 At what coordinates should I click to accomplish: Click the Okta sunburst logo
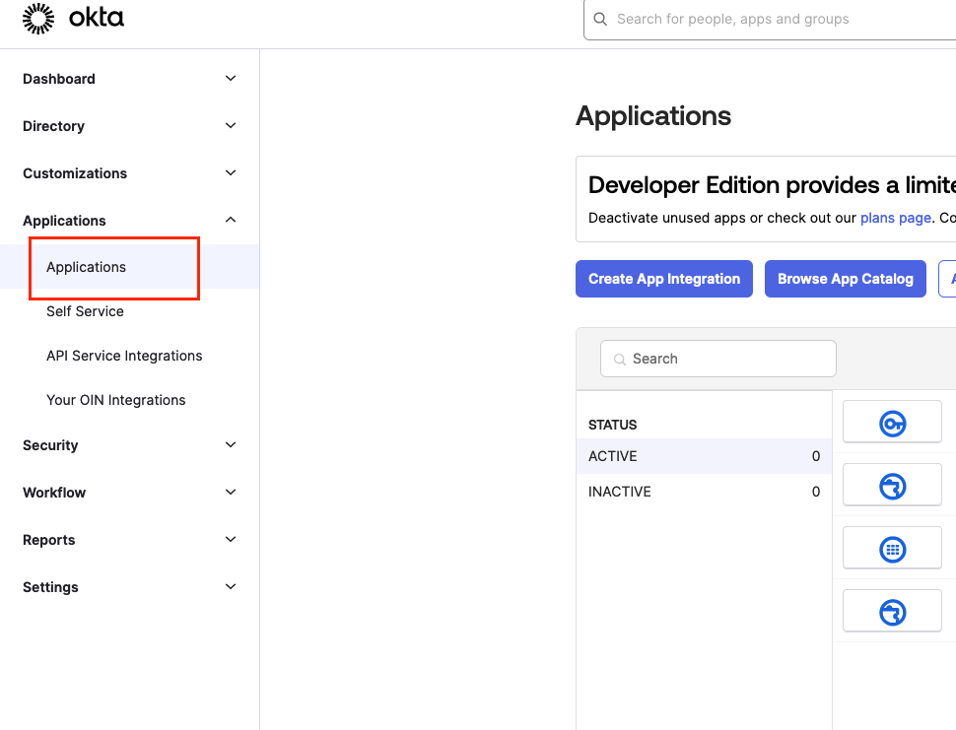click(x=38, y=19)
